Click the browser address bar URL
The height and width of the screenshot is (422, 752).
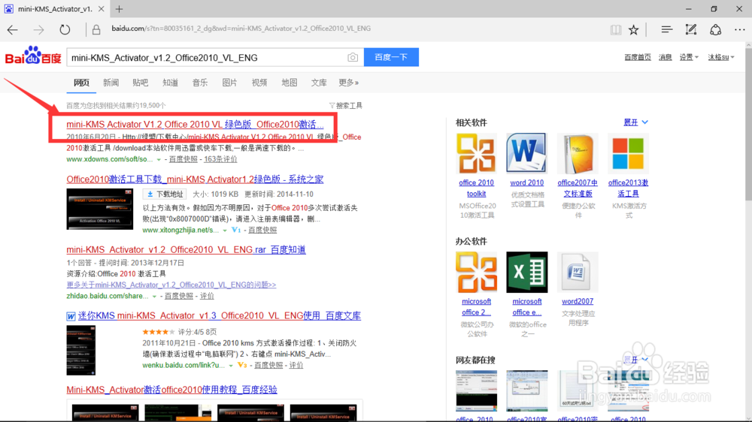click(x=241, y=29)
